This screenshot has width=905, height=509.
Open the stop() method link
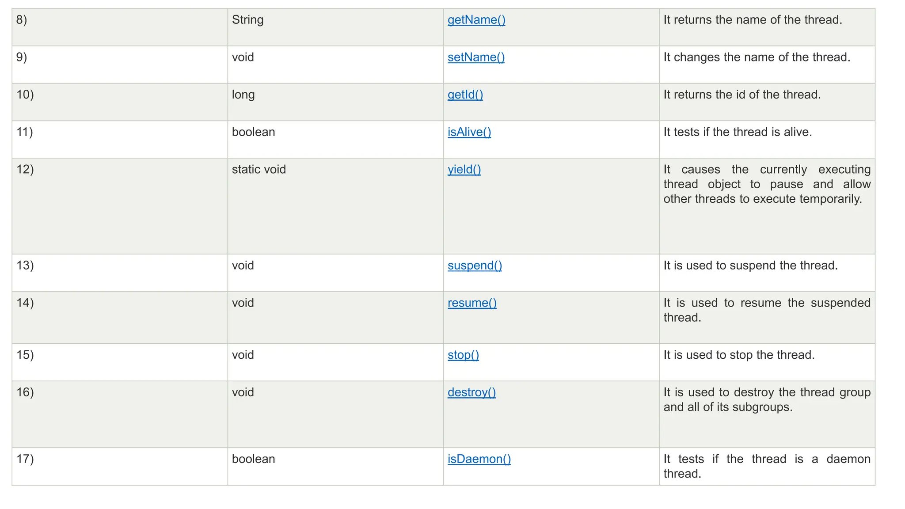tap(463, 355)
